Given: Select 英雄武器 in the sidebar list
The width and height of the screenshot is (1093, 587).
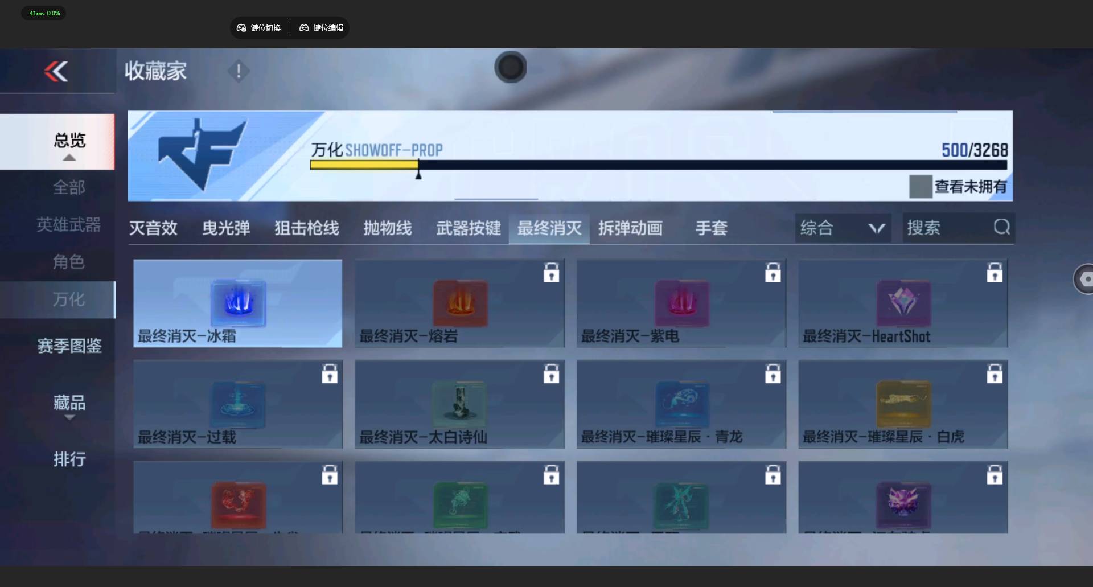Looking at the screenshot, I should (69, 225).
